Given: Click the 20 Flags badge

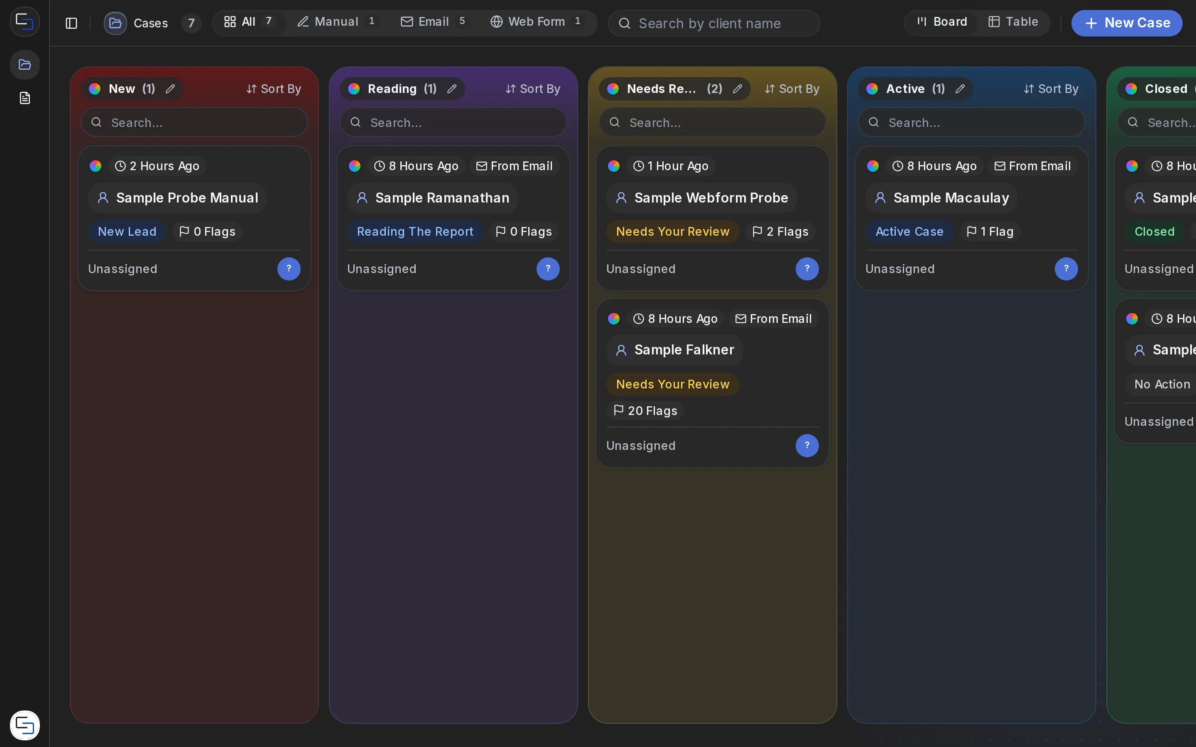Looking at the screenshot, I should pos(645,410).
